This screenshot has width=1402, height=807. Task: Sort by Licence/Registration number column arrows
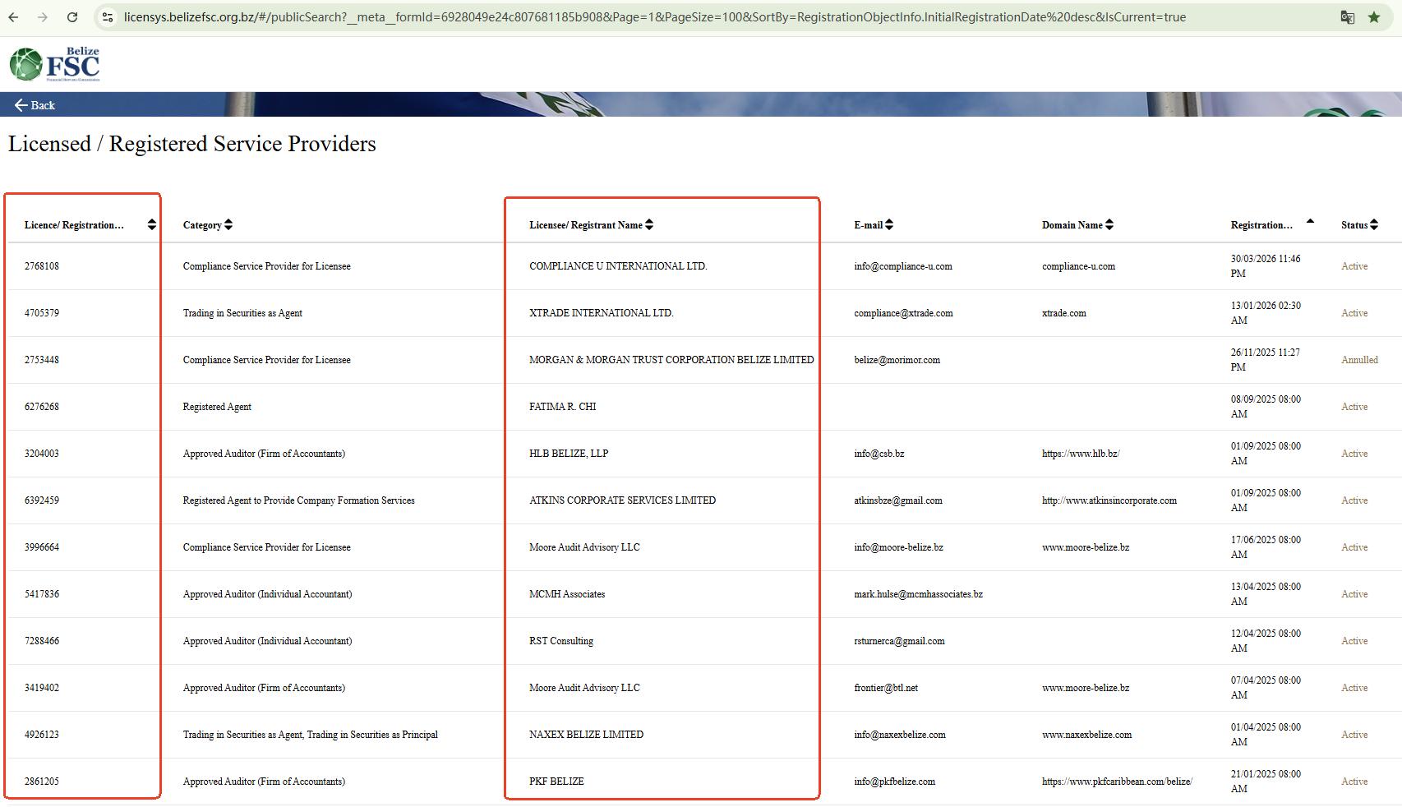[151, 225]
